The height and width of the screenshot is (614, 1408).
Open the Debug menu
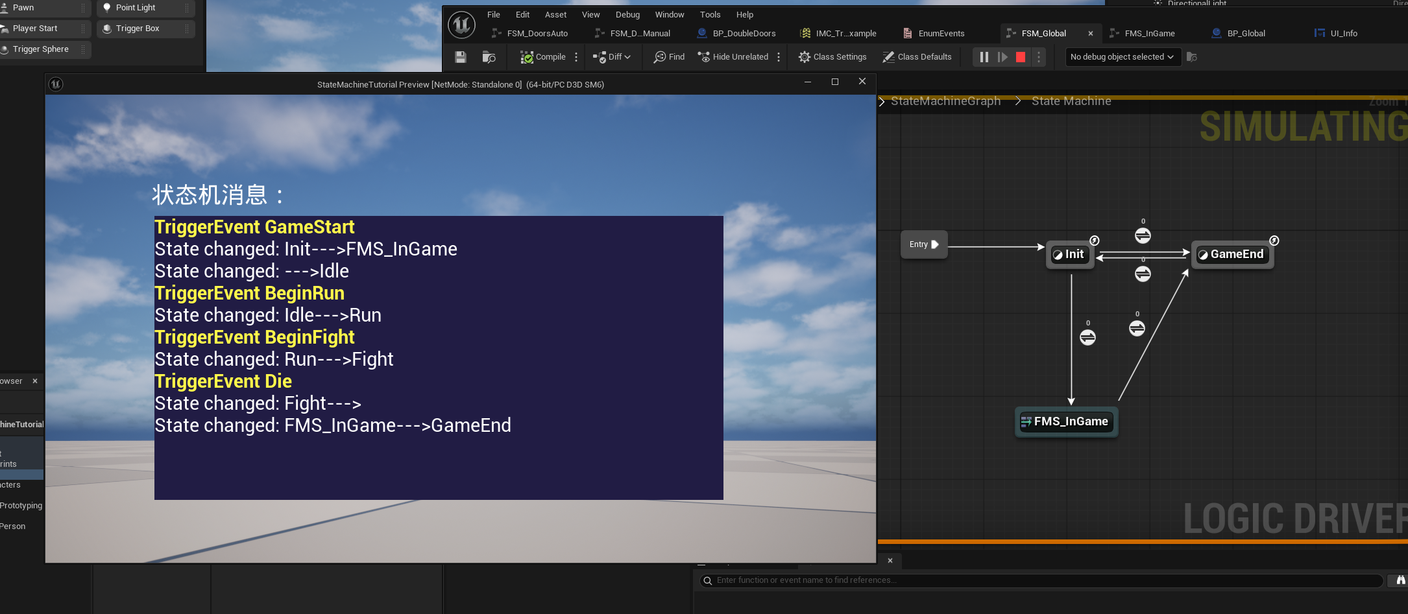tap(627, 14)
